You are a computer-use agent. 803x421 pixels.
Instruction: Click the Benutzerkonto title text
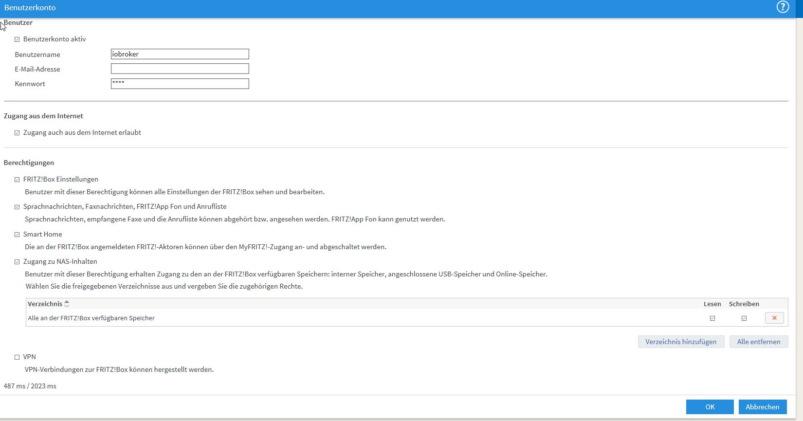tap(30, 7)
